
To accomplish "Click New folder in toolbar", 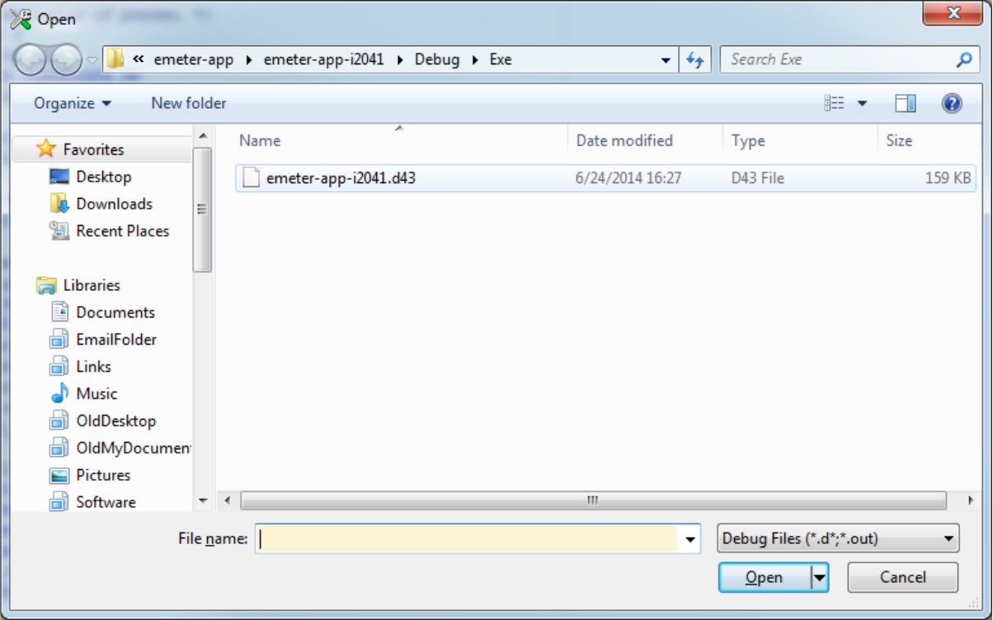I will click(x=189, y=103).
